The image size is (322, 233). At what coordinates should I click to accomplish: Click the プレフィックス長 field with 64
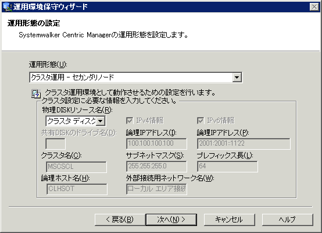(x=227, y=166)
